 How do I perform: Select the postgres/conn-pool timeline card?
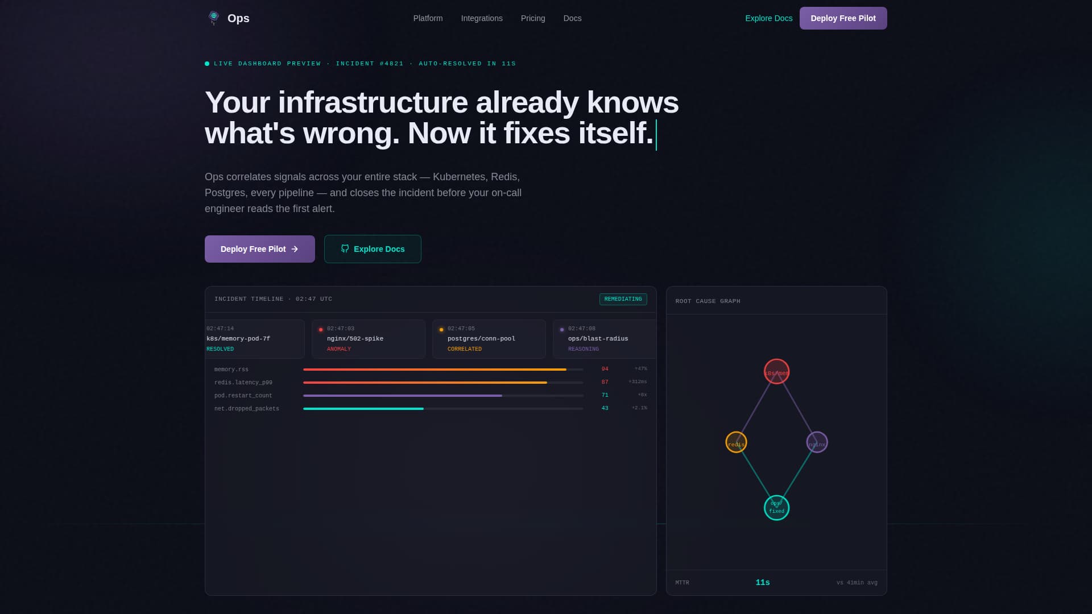(489, 339)
